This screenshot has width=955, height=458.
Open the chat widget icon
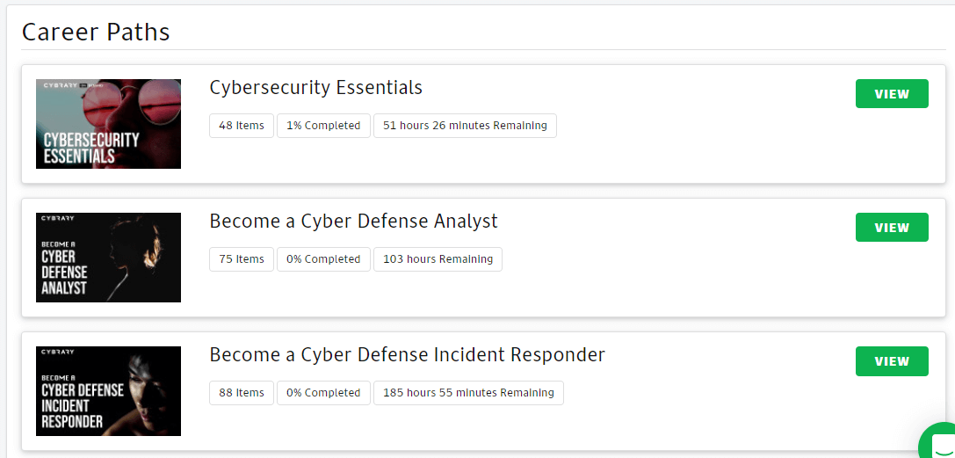point(940,441)
